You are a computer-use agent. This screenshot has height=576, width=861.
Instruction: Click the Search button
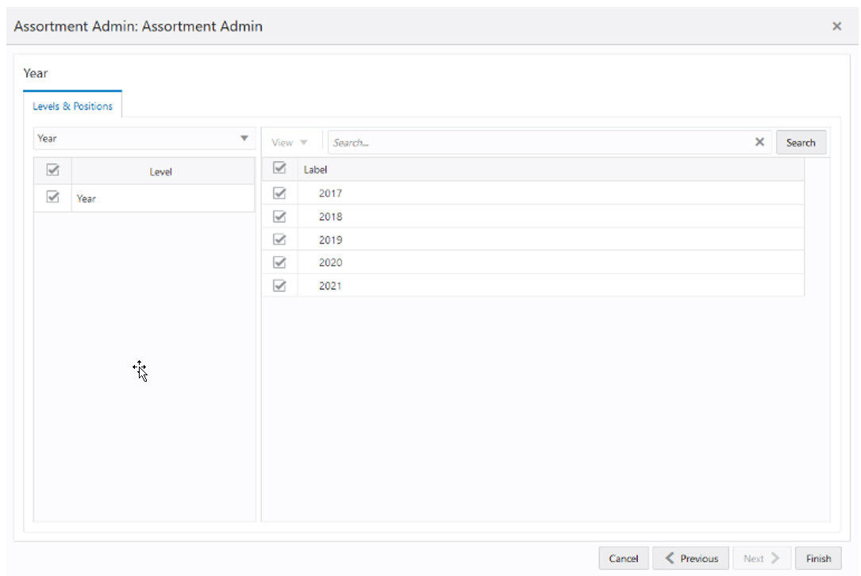pos(801,142)
